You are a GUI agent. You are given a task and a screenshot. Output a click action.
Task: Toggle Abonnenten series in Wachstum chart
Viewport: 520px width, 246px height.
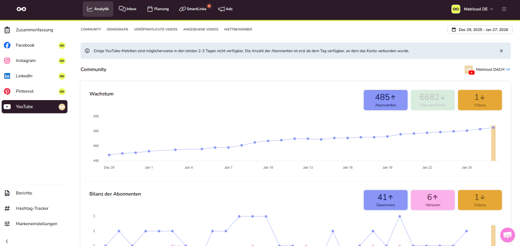(x=385, y=100)
